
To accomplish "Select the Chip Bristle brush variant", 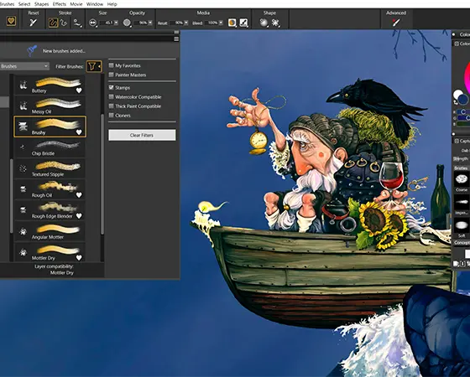I will tap(50, 147).
